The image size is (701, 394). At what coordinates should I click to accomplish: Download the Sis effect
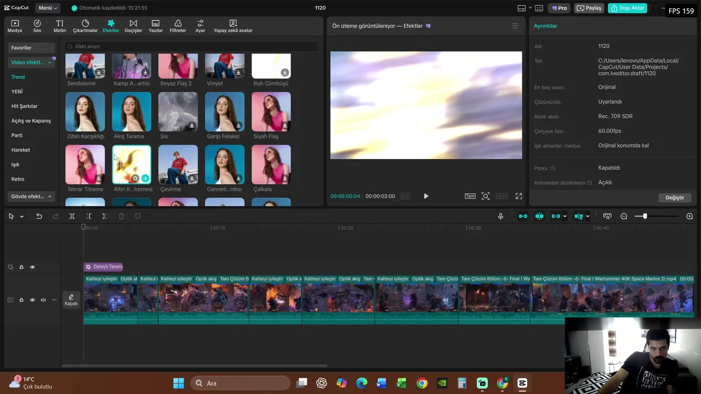pos(192,125)
